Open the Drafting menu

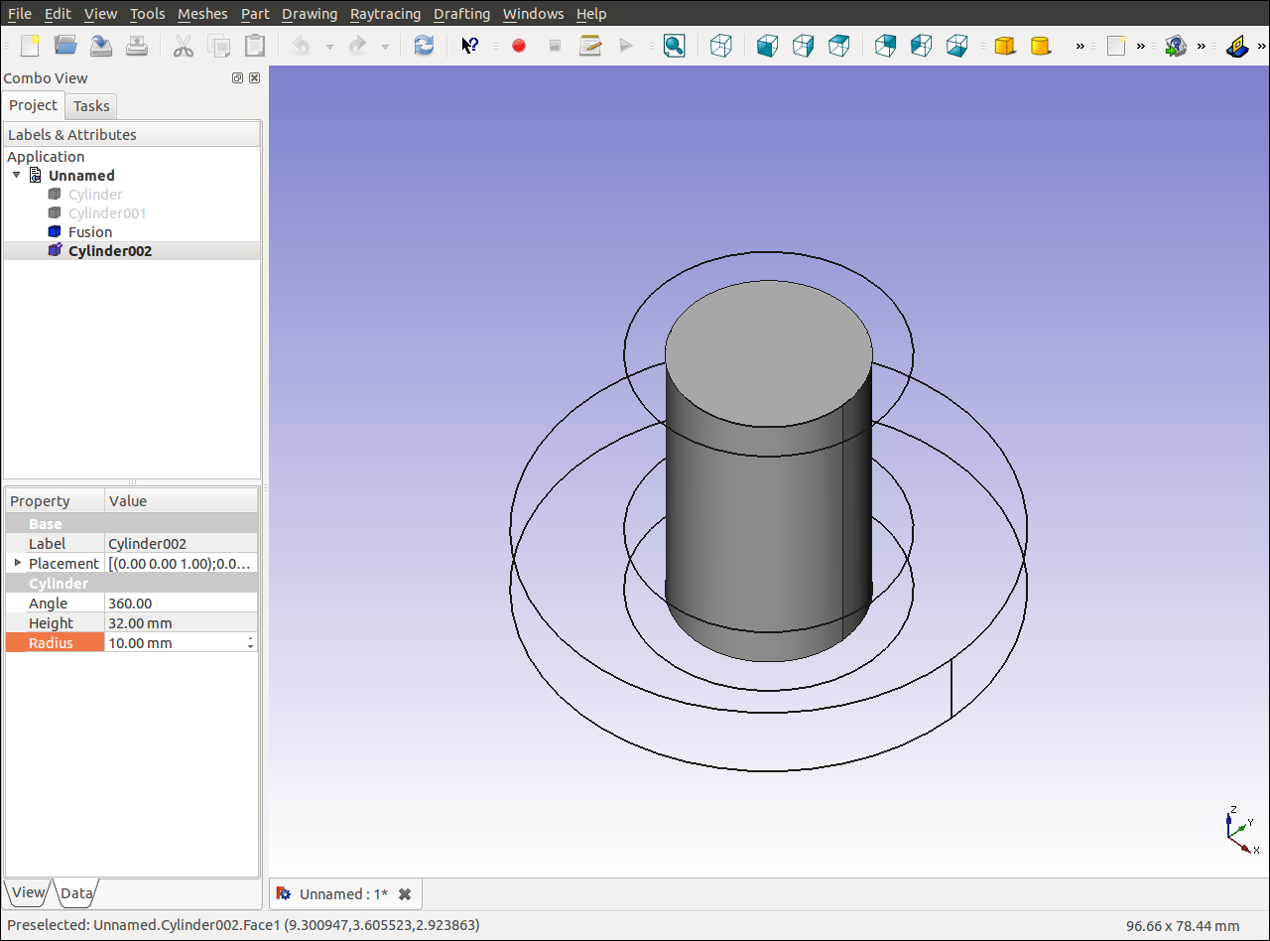pyautogui.click(x=461, y=14)
